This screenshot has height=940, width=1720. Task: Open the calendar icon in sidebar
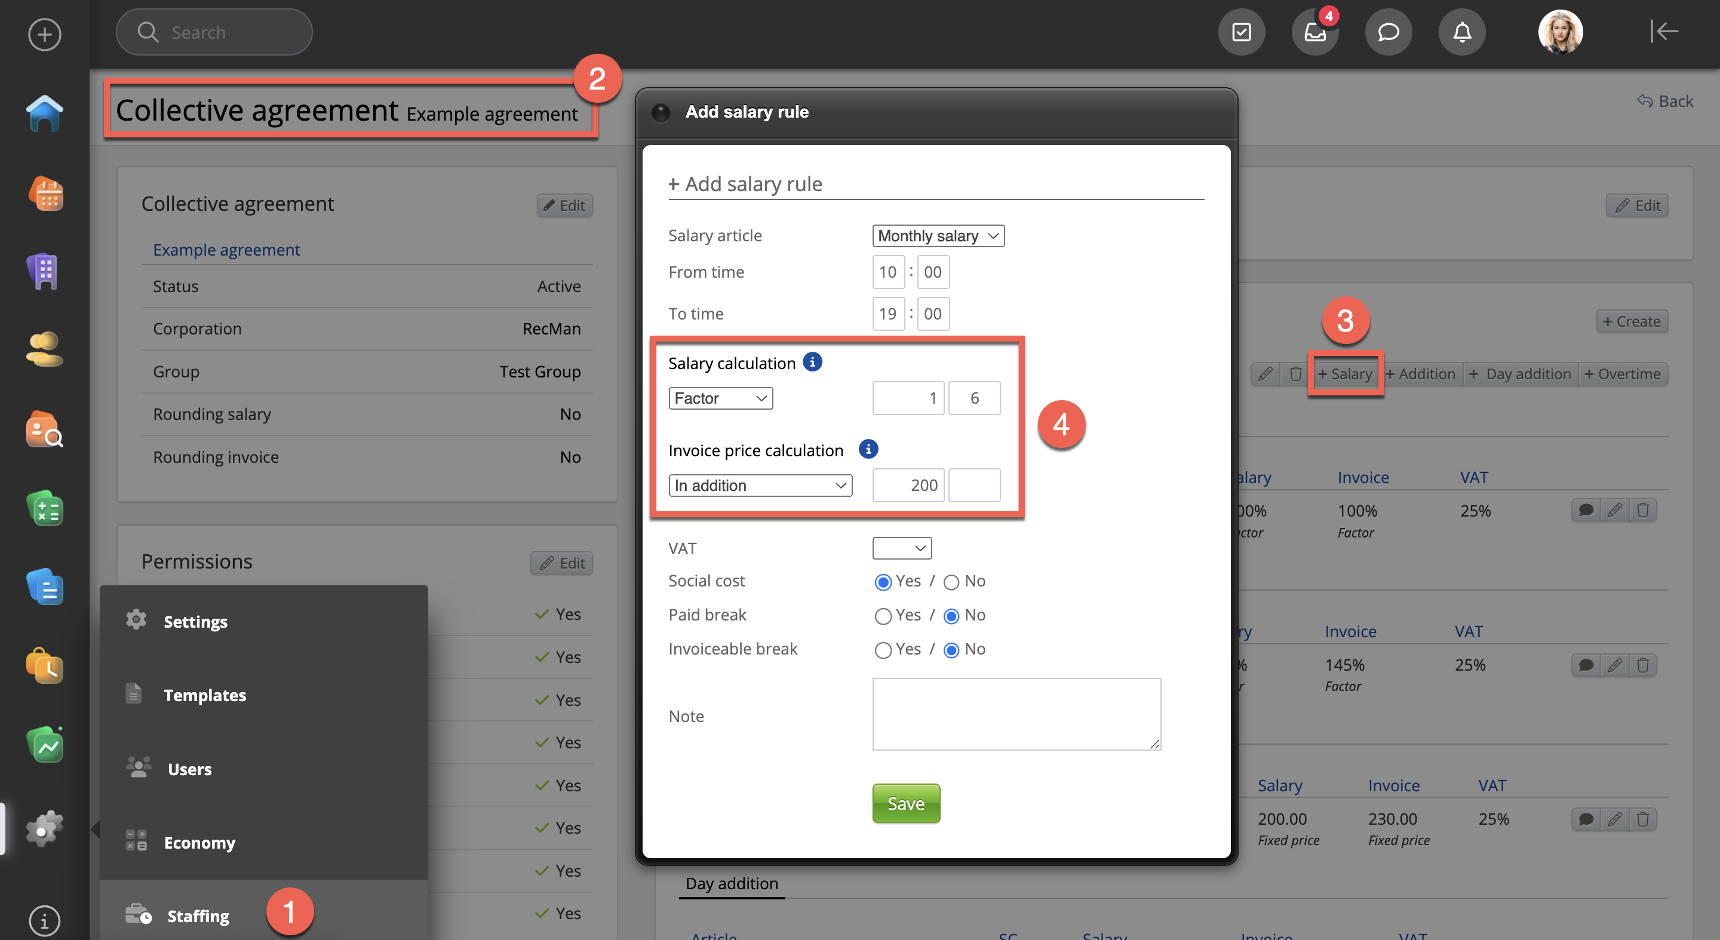[x=44, y=194]
